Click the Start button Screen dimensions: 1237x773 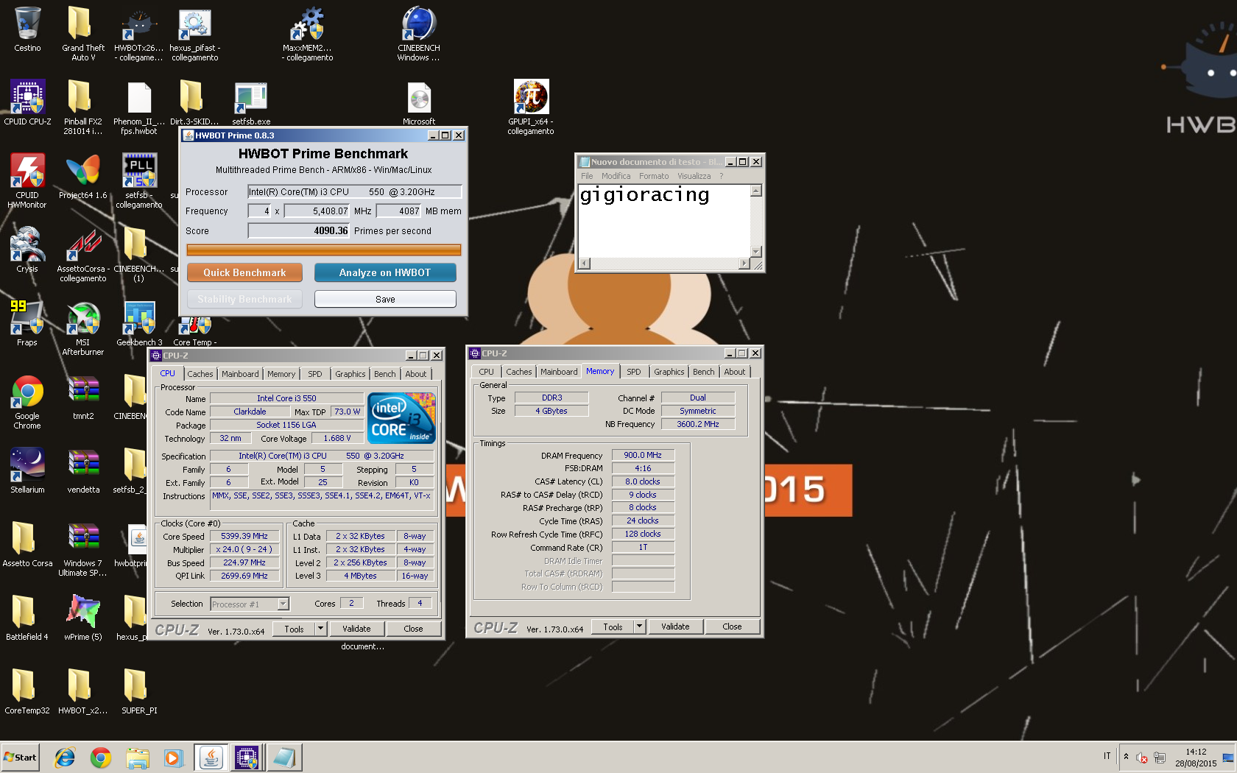click(x=21, y=757)
